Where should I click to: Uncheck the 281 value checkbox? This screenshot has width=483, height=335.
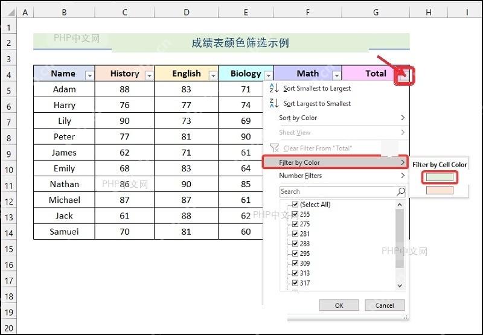(x=295, y=234)
